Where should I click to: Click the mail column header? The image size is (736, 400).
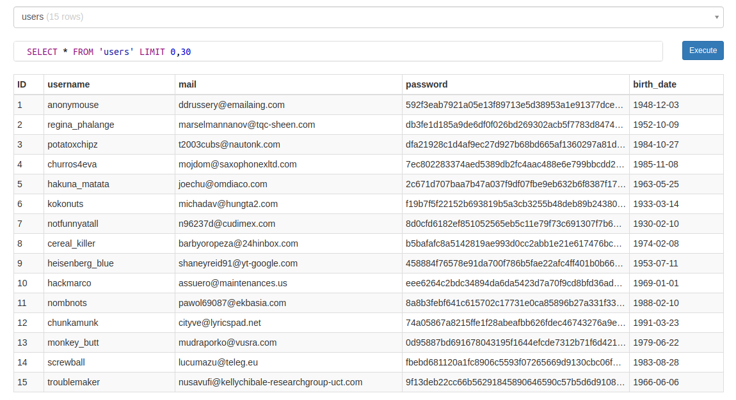[x=188, y=84]
